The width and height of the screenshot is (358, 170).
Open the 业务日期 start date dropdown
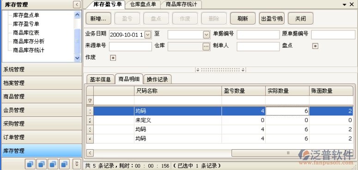click(148, 35)
